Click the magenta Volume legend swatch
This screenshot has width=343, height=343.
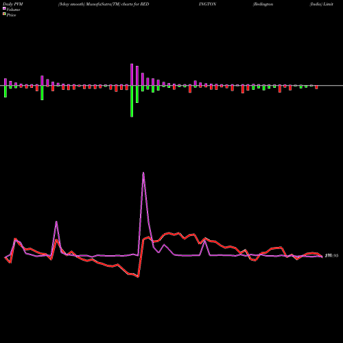(4, 9)
